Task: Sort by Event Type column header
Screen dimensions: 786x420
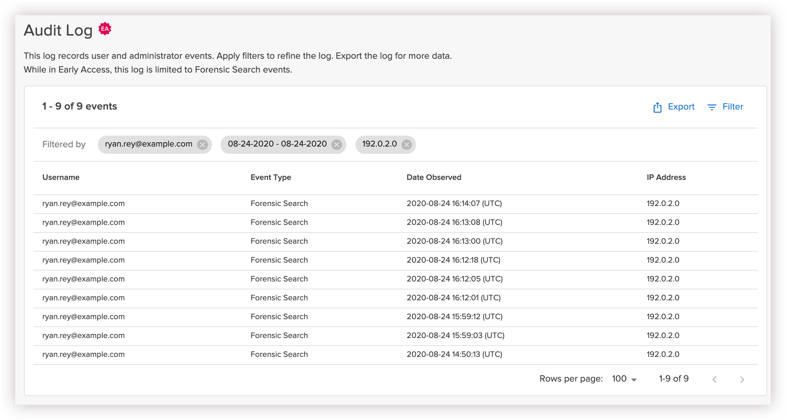Action: coord(271,177)
